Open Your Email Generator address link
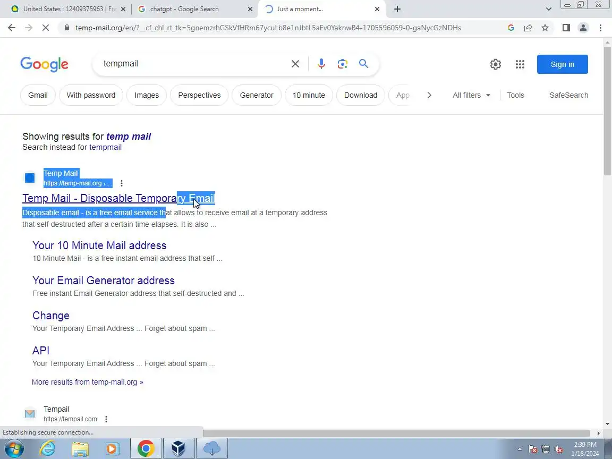This screenshot has height=459, width=612. [104, 280]
